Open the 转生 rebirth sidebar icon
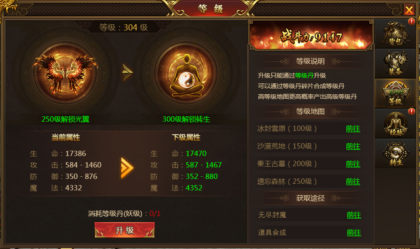 pos(395,153)
